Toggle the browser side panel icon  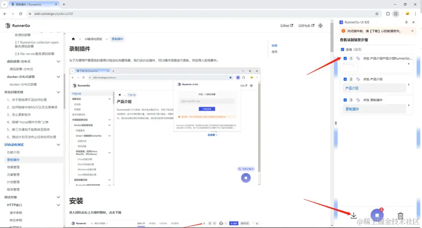(x=395, y=14)
